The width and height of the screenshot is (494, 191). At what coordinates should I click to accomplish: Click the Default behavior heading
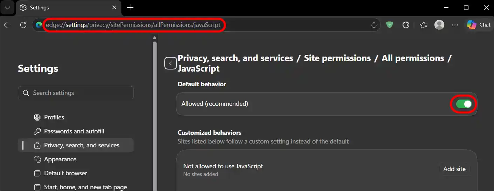pyautogui.click(x=202, y=84)
